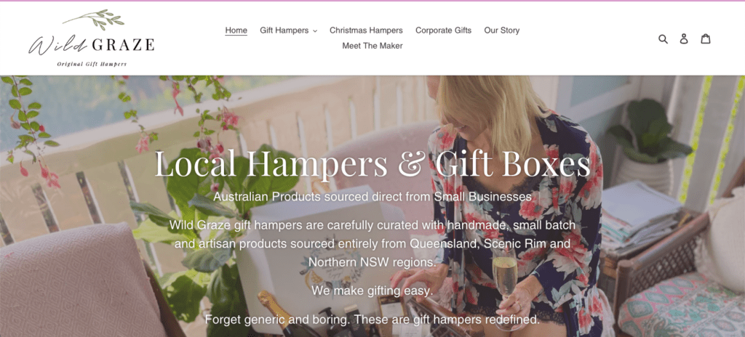
Task: Select the We make gifting easy text
Action: click(372, 291)
